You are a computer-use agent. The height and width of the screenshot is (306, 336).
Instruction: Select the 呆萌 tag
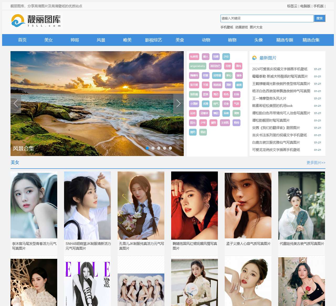coord(226,113)
